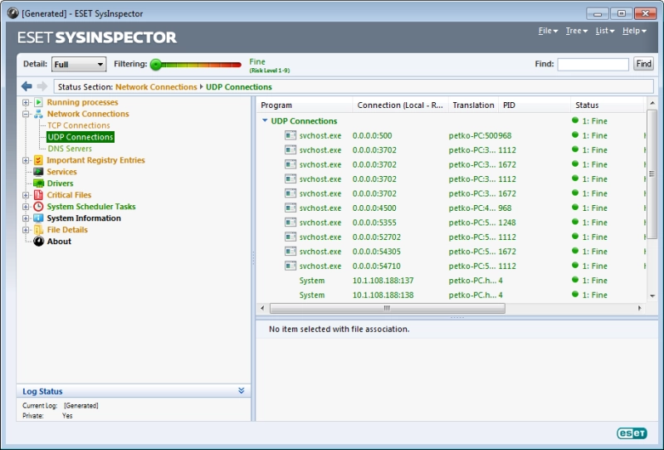Sort by the Translation column header

pos(473,105)
